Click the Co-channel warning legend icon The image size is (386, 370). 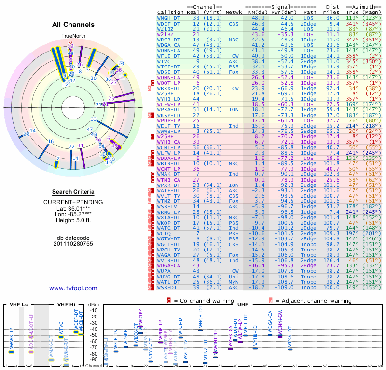click(x=169, y=301)
